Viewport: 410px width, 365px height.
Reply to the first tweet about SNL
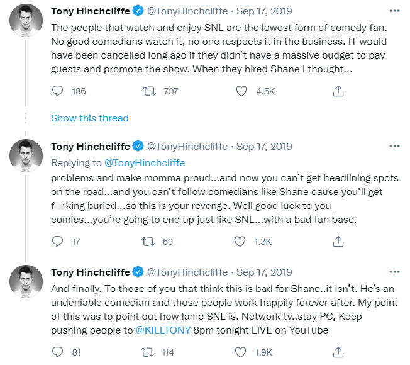(58, 91)
